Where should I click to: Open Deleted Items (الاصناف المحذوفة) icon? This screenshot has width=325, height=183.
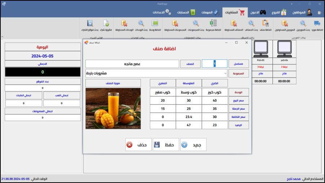[x=233, y=24]
